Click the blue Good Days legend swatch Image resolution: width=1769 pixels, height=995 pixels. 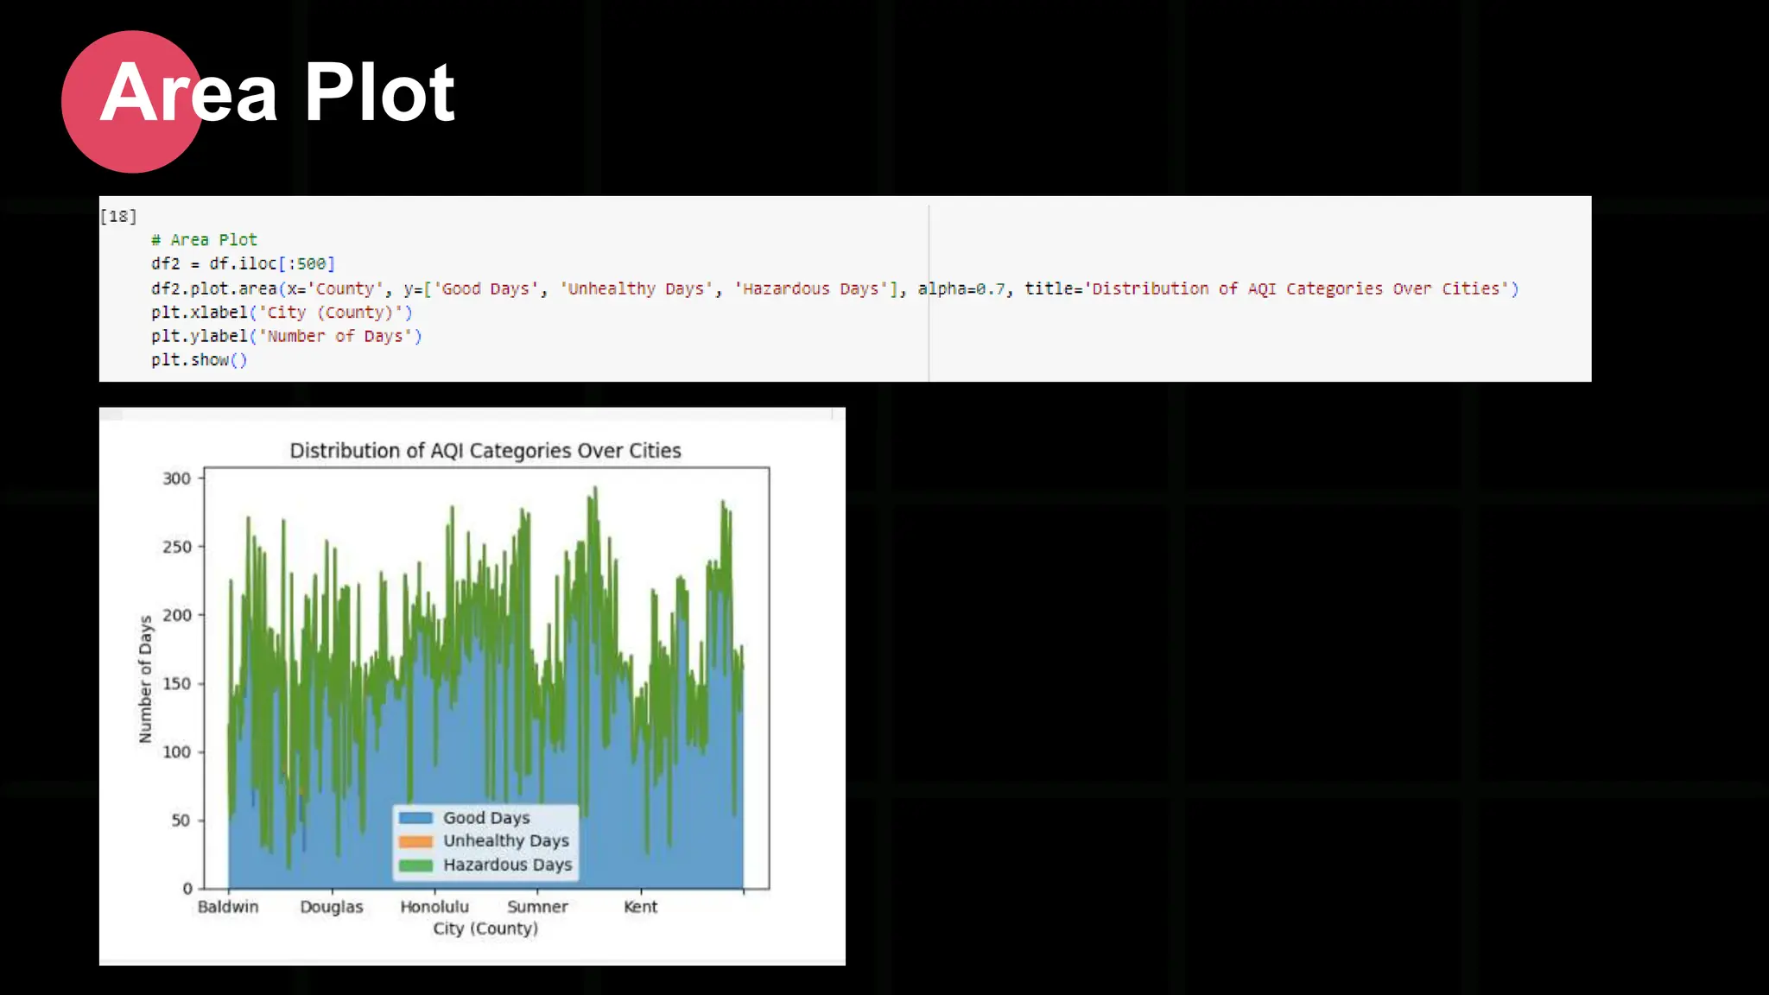point(415,818)
